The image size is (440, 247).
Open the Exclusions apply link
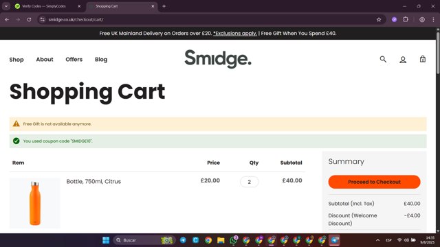(235, 34)
